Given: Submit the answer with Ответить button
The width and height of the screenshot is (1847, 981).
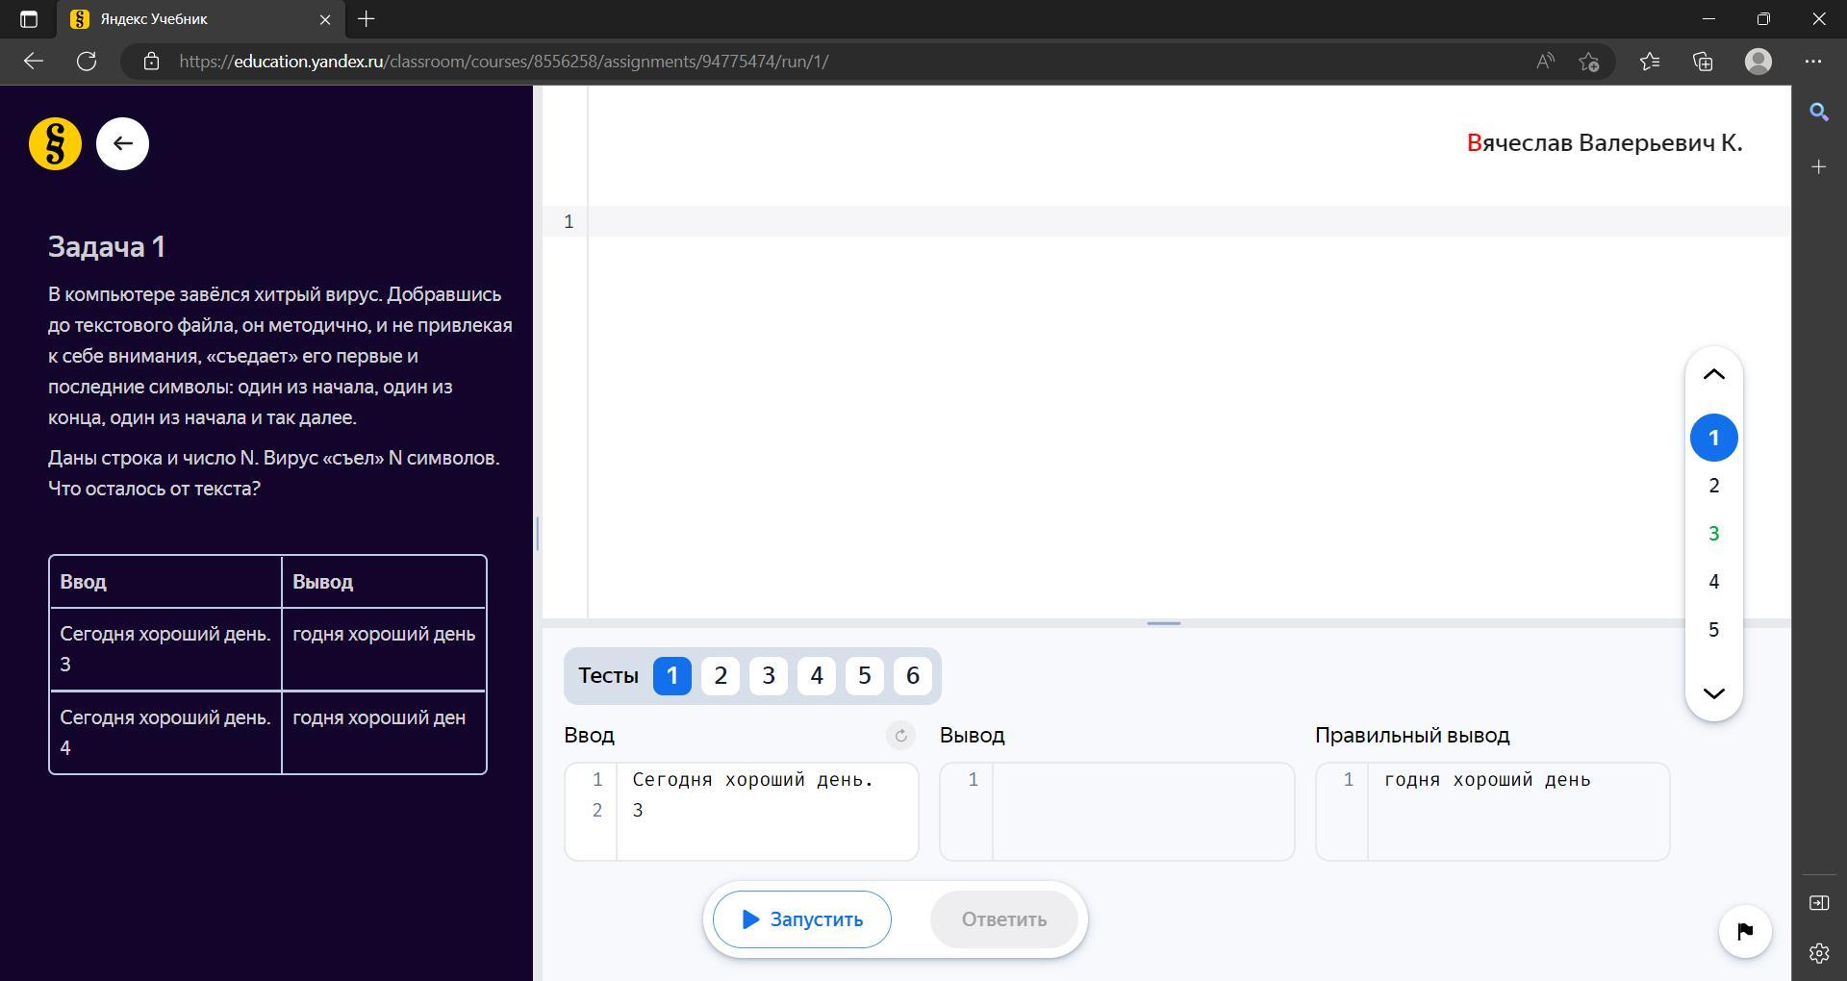Looking at the screenshot, I should coord(1003,919).
